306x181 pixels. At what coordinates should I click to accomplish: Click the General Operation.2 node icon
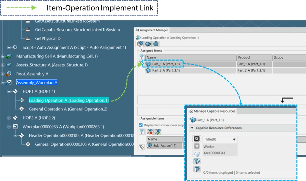point(21,109)
